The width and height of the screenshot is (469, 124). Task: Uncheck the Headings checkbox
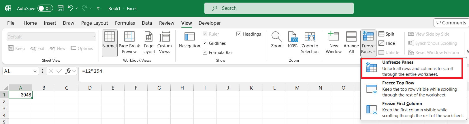239,34
